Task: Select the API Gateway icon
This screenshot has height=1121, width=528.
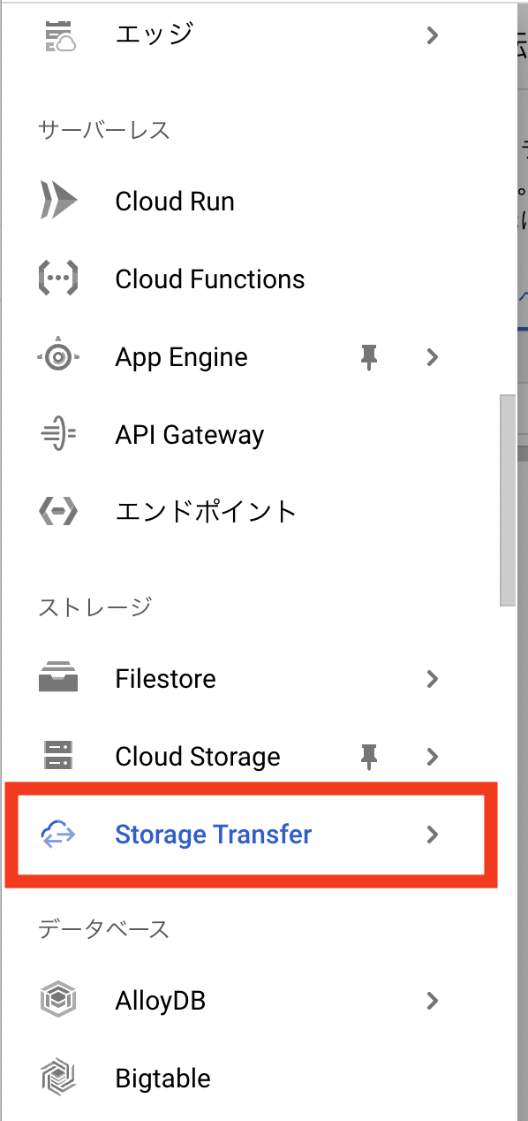Action: click(57, 434)
